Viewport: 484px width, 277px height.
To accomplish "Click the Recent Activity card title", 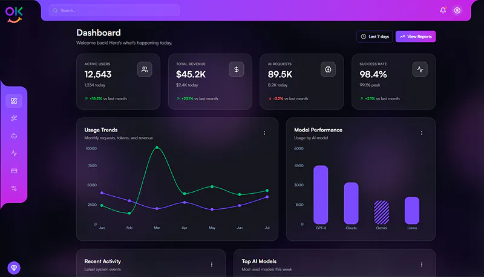I will (102, 261).
